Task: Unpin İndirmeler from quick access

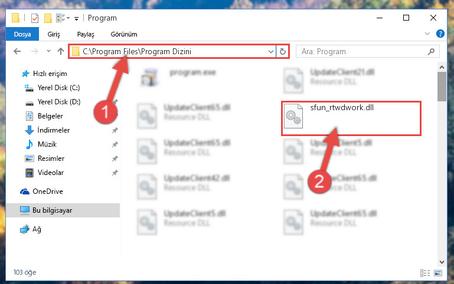Action: pos(115,130)
